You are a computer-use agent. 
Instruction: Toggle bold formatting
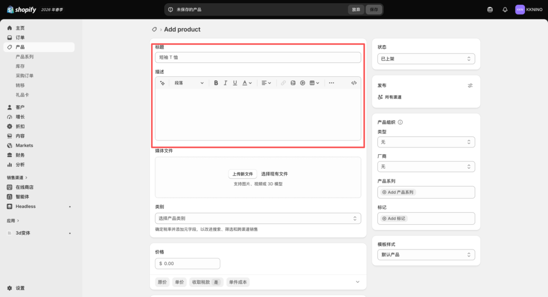(216, 83)
